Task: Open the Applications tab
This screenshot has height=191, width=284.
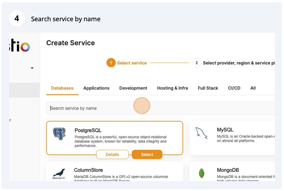Action: (x=96, y=88)
